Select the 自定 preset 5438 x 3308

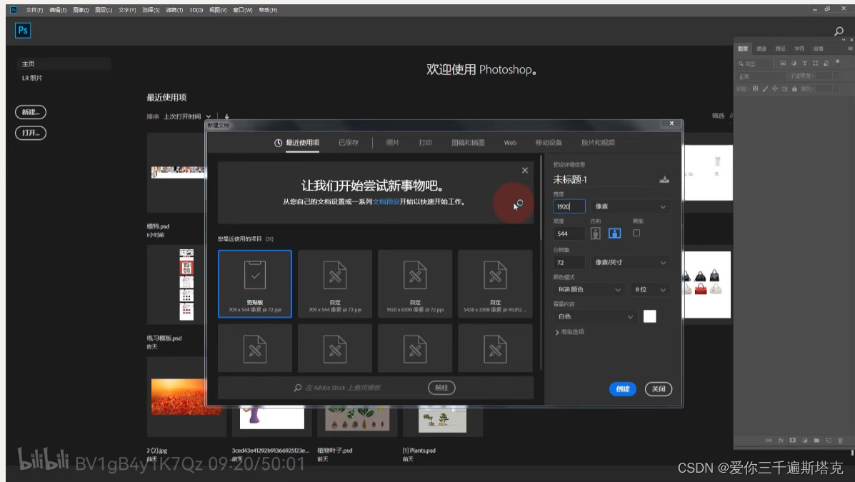tap(495, 283)
